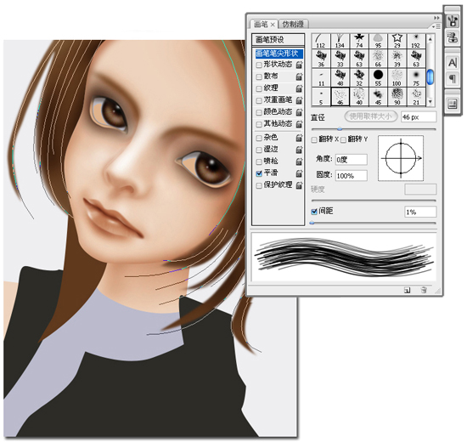The height and width of the screenshot is (442, 467).
Task: Enable the 形状动态 checkbox
Action: [259, 65]
